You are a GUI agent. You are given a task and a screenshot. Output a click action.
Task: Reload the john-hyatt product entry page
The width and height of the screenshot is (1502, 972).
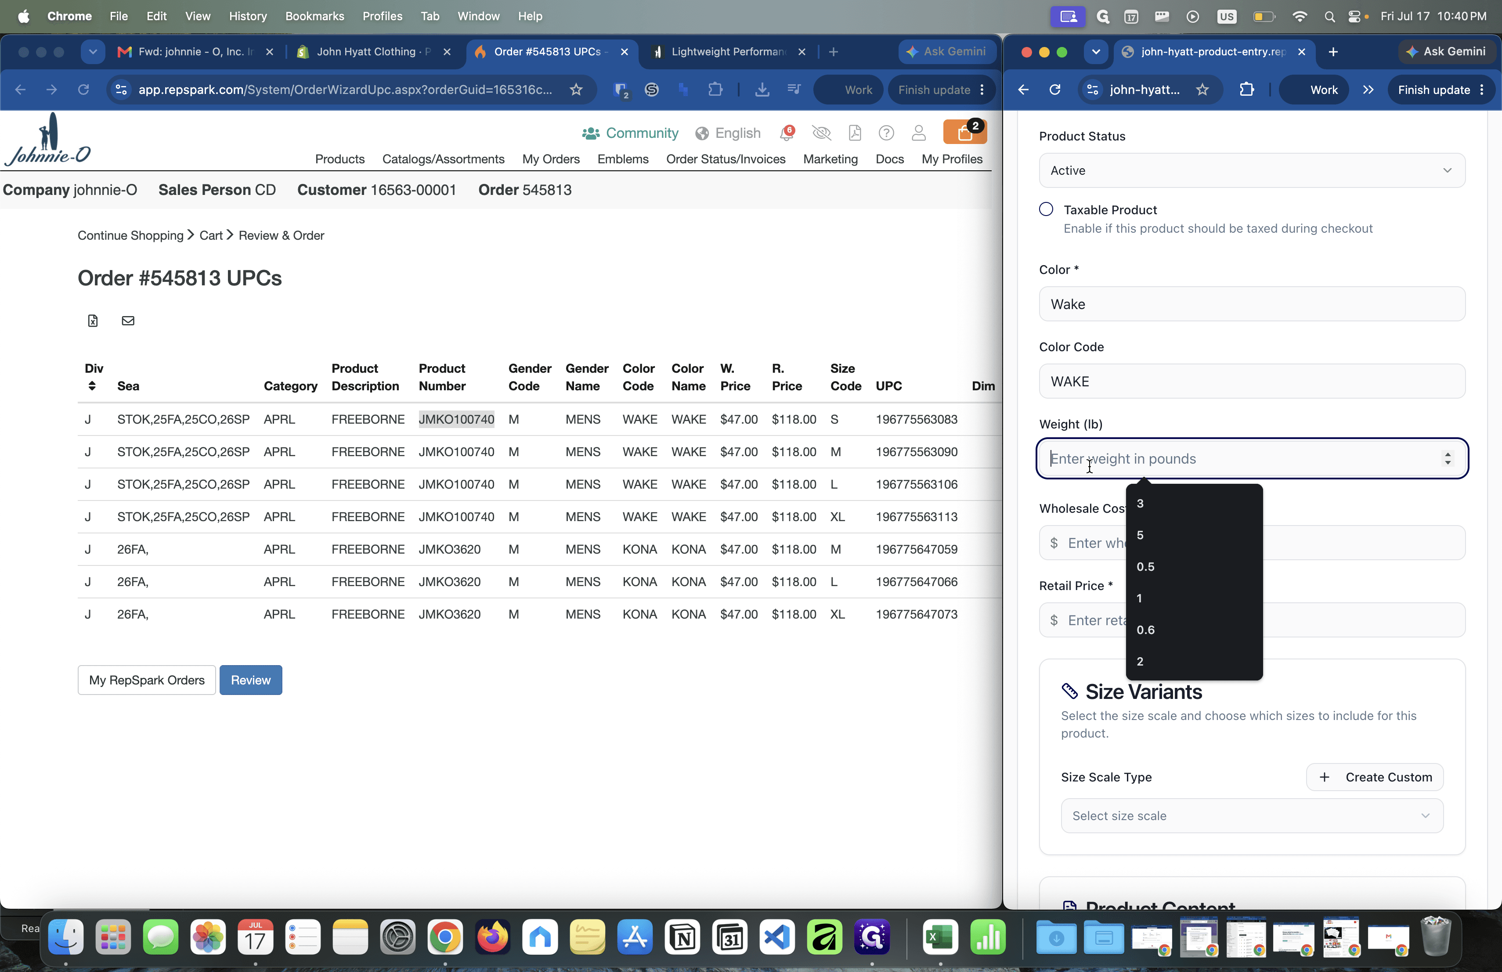pyautogui.click(x=1054, y=90)
